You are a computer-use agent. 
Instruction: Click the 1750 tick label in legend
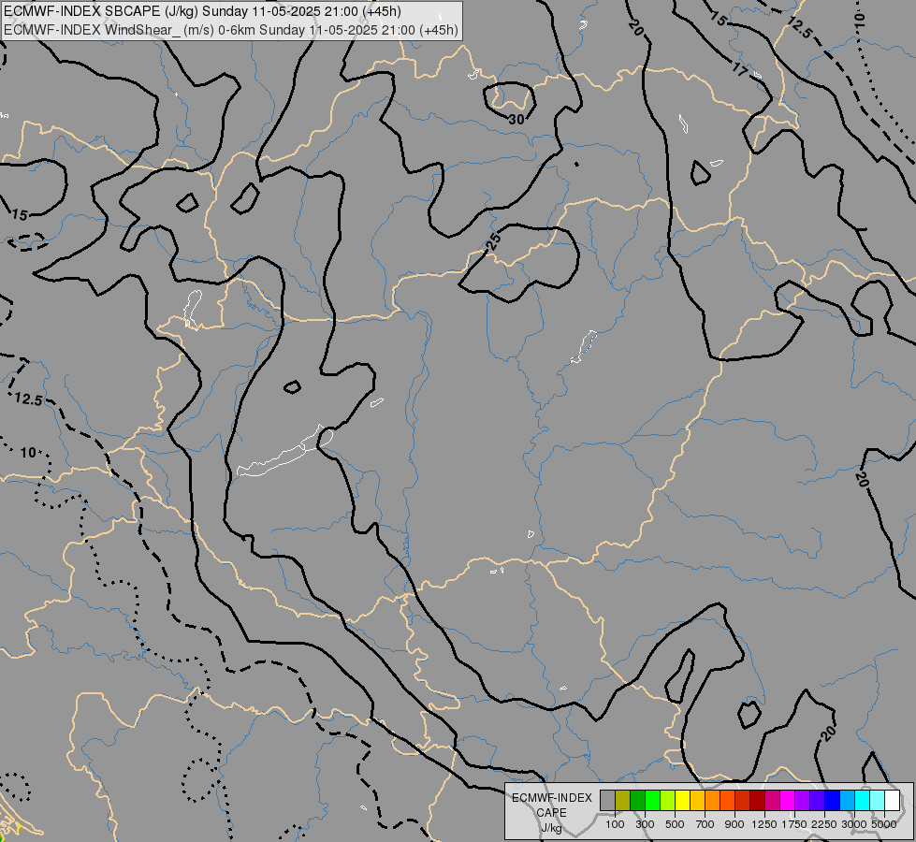tap(794, 824)
